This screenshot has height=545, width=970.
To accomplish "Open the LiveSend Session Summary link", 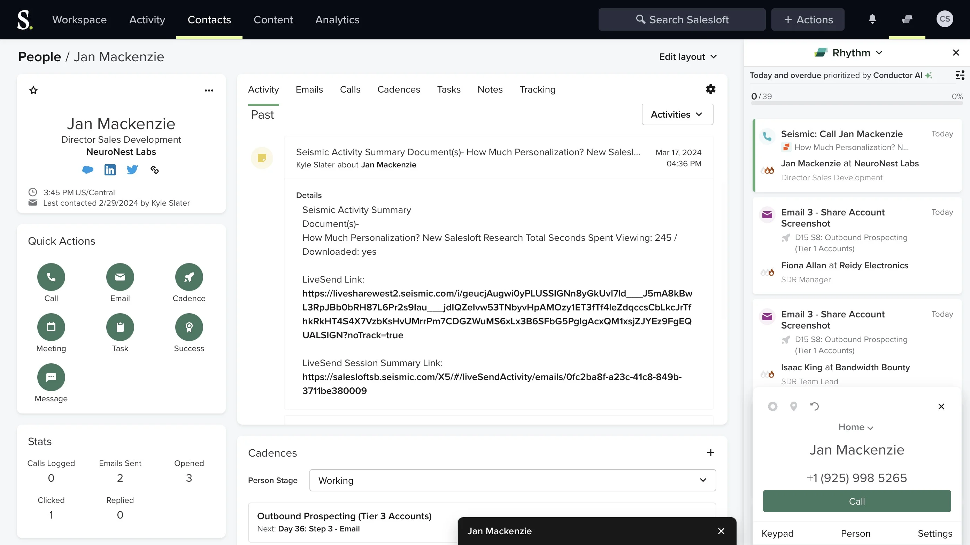I will (x=492, y=384).
